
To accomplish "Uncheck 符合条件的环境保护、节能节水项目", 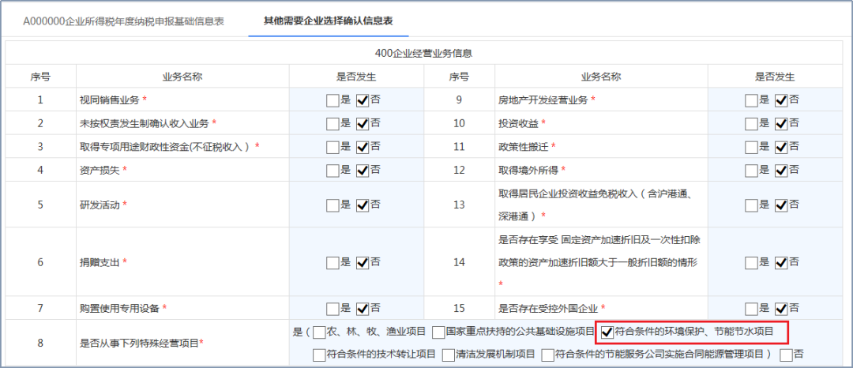I will [x=607, y=332].
